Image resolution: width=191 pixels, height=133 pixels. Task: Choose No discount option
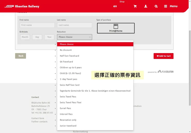pos(95,50)
